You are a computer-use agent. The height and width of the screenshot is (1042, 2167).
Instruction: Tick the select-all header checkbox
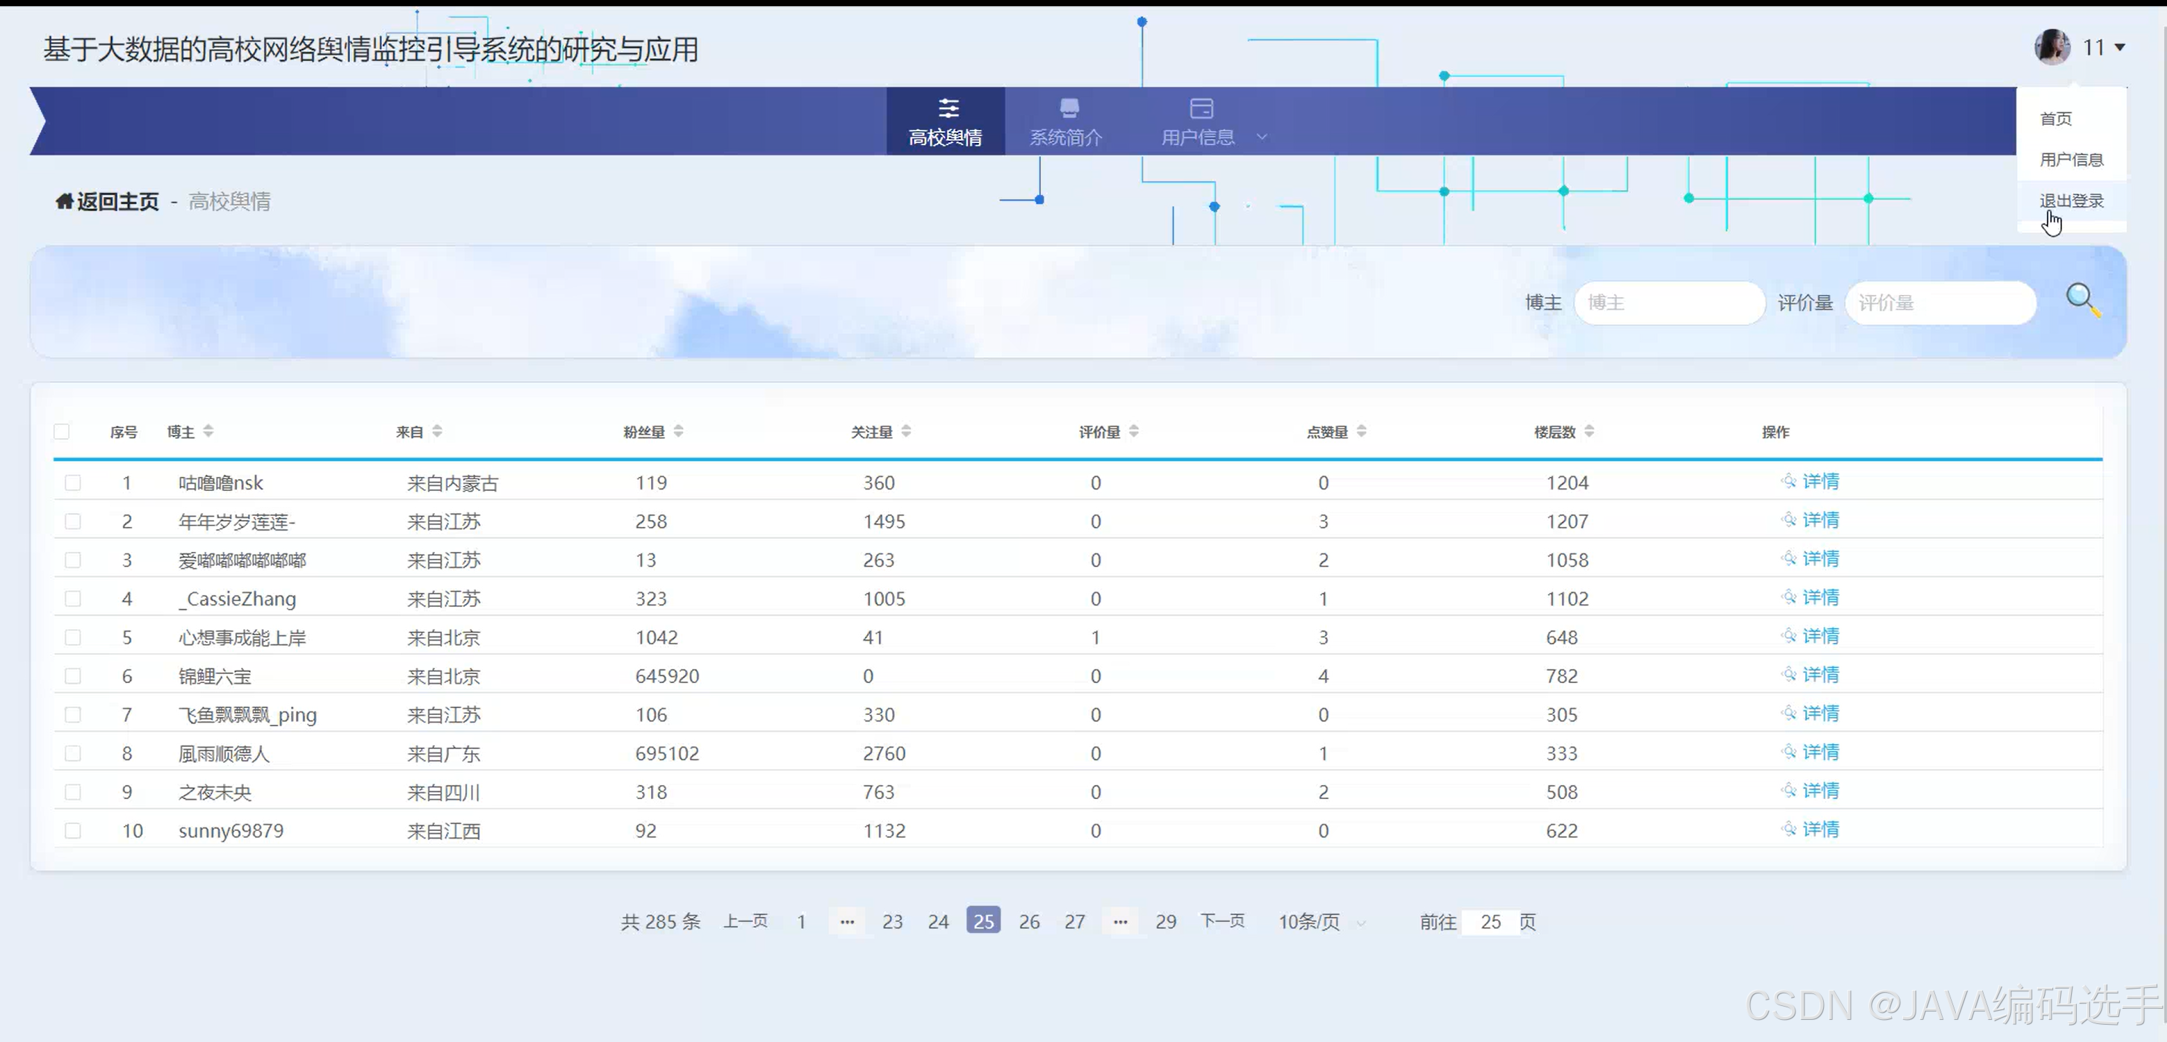[x=61, y=431]
